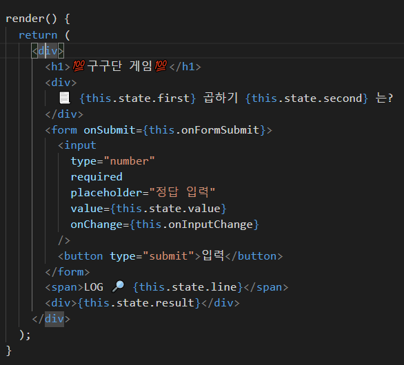Click the magnifying glass emoji after LOG
404x365 pixels.
(118, 286)
